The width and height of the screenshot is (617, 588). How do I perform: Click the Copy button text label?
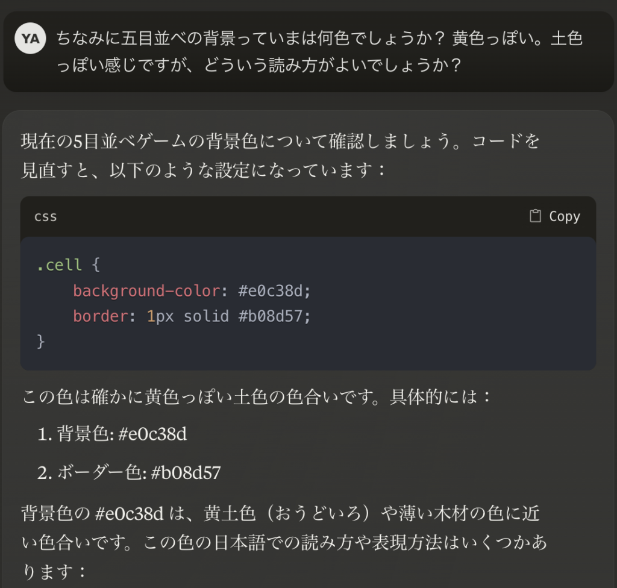(565, 216)
